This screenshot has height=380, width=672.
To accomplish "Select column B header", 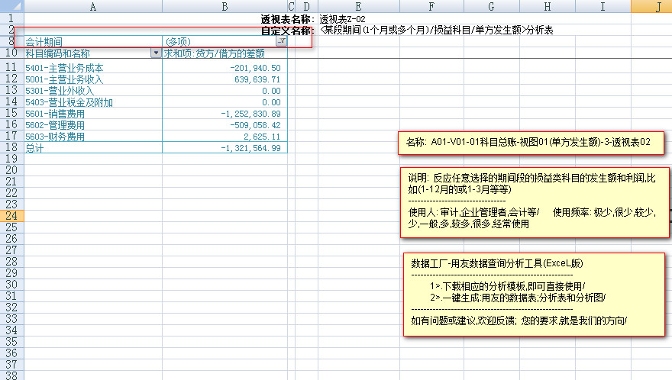I will tap(225, 6).
